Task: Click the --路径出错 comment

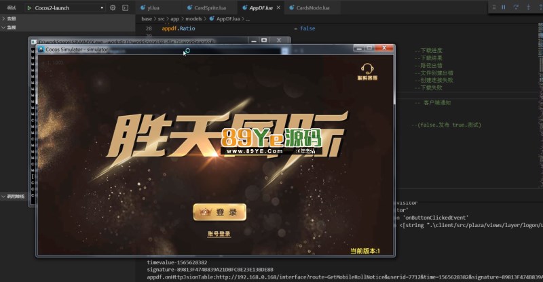Action: 428,65
